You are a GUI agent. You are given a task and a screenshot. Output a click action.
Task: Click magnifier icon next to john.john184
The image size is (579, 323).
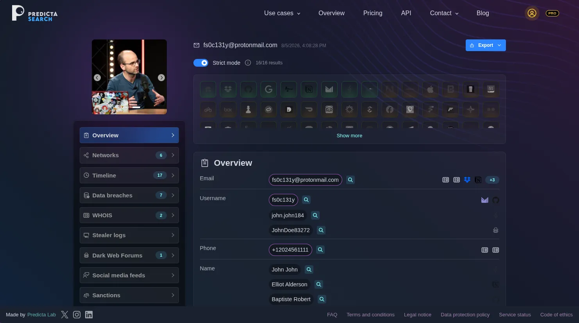tap(315, 215)
